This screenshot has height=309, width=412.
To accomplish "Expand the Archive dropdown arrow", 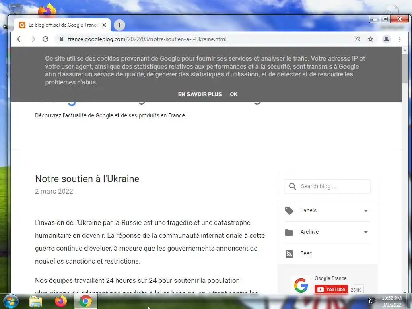I will click(x=365, y=232).
